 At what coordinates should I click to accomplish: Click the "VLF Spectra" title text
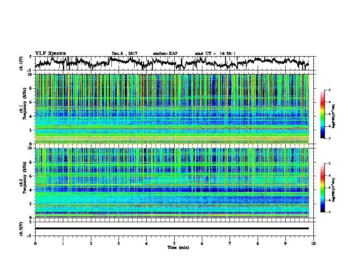click(x=50, y=54)
